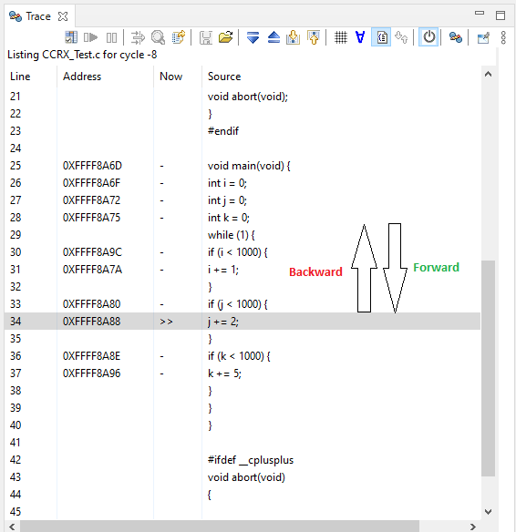The image size is (516, 532).
Task: Click the blue inverted-A filter icon
Action: coord(360,37)
